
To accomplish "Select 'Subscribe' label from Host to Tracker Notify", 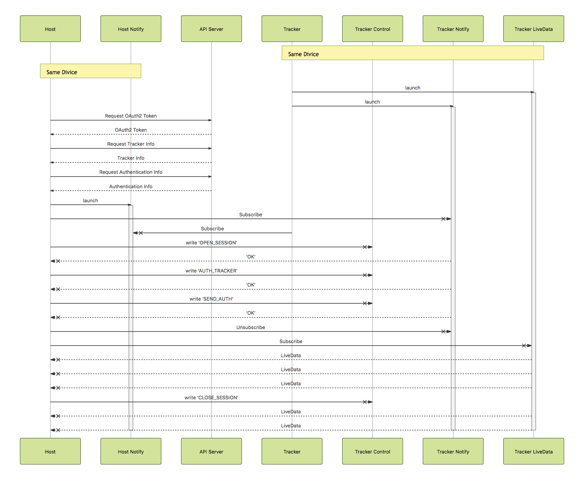I will click(x=251, y=215).
